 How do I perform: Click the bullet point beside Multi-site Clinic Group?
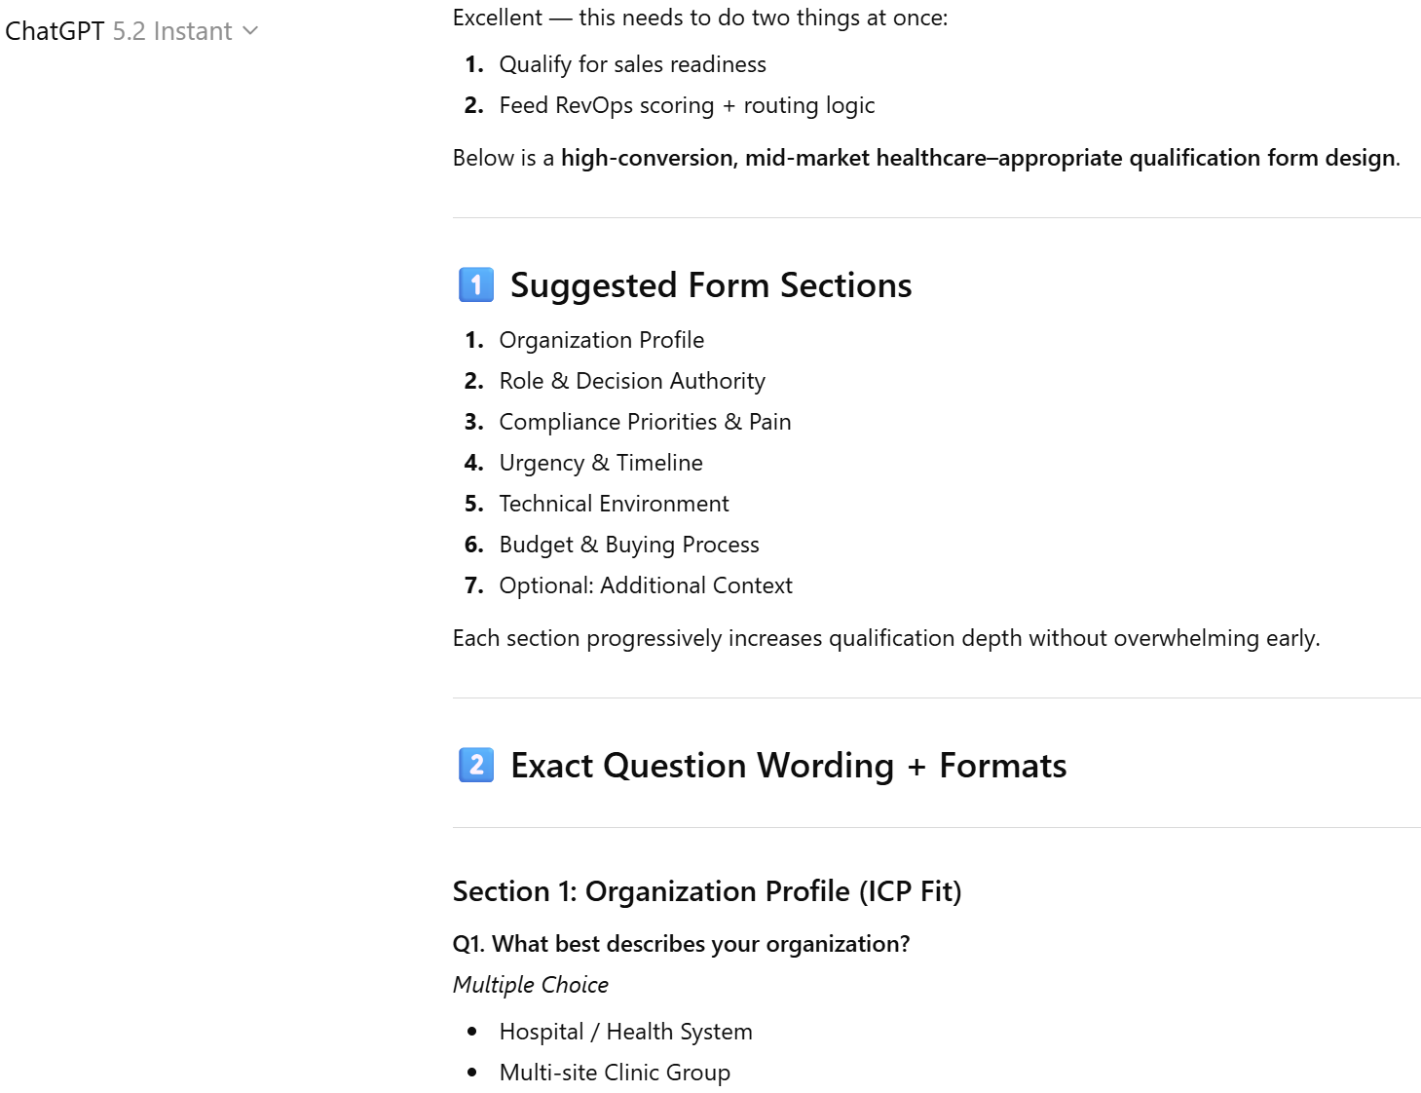(473, 1072)
